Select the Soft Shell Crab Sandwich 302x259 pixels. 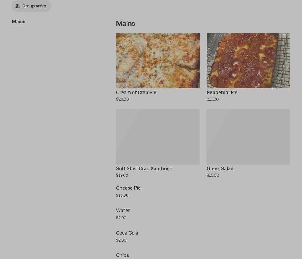[144, 168]
